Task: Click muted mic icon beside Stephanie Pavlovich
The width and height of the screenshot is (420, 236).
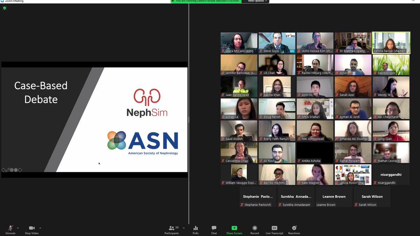Action: coord(242,205)
